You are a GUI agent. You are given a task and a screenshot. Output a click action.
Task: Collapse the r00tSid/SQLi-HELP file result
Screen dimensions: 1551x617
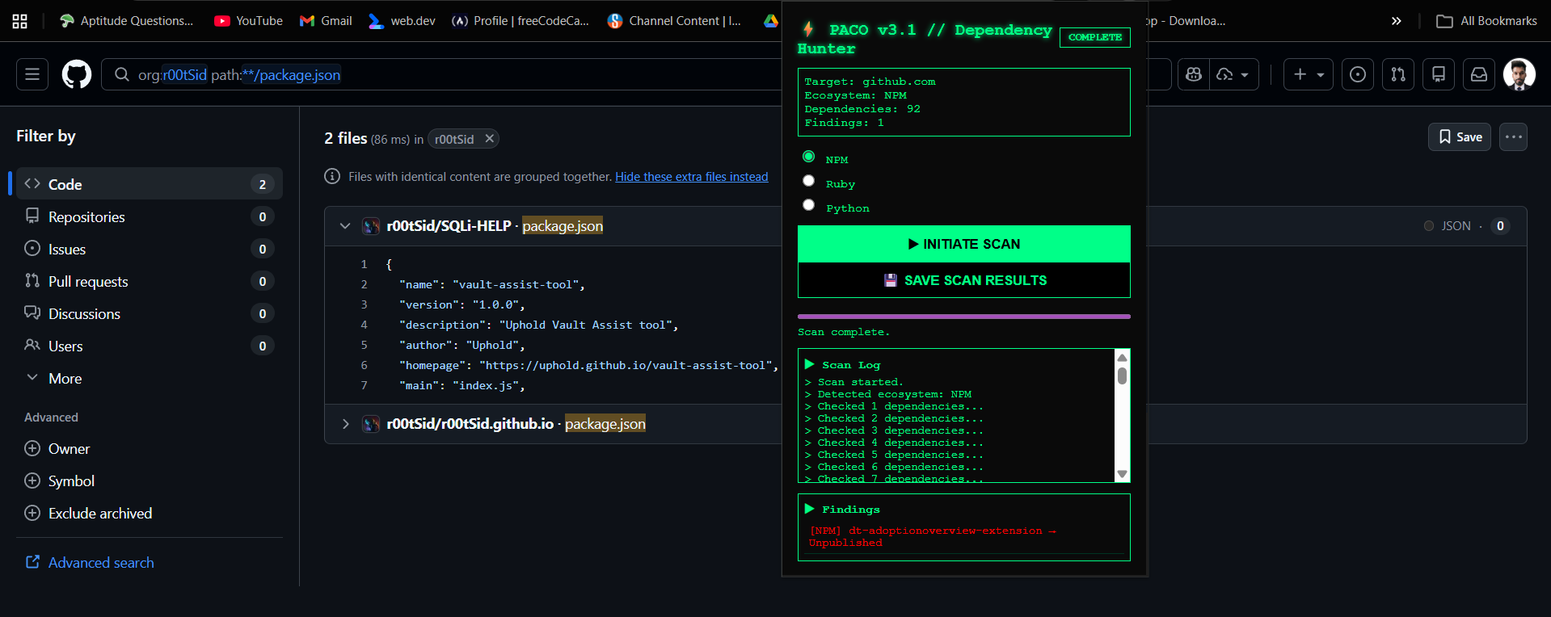pyautogui.click(x=345, y=226)
